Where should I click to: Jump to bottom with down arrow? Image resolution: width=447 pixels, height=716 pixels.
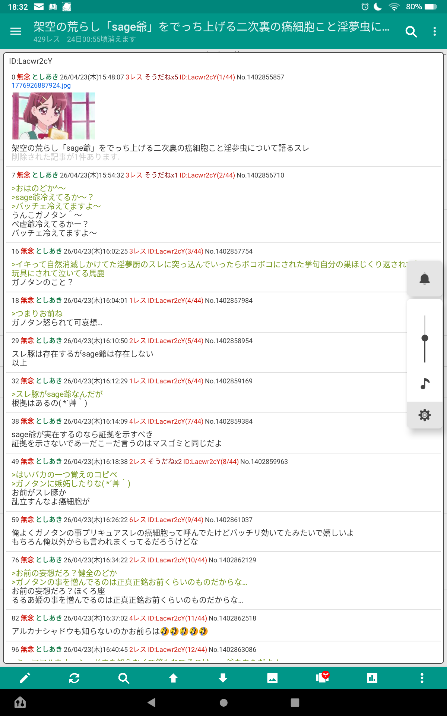tap(223, 678)
